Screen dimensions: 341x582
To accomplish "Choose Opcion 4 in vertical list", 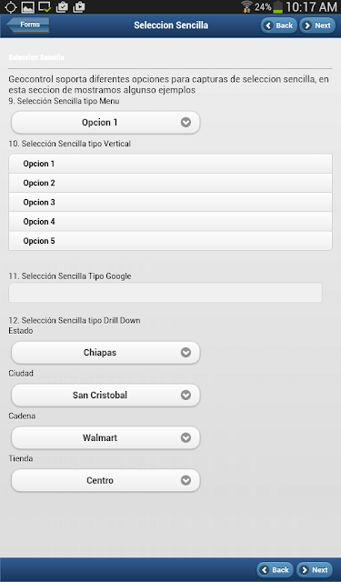I will 170,222.
